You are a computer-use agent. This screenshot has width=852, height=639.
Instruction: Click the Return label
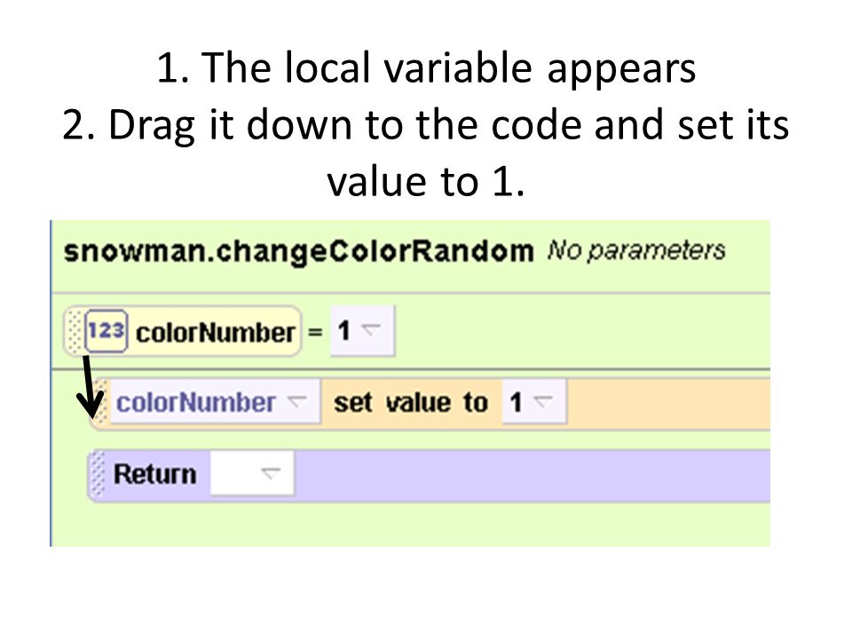154,474
